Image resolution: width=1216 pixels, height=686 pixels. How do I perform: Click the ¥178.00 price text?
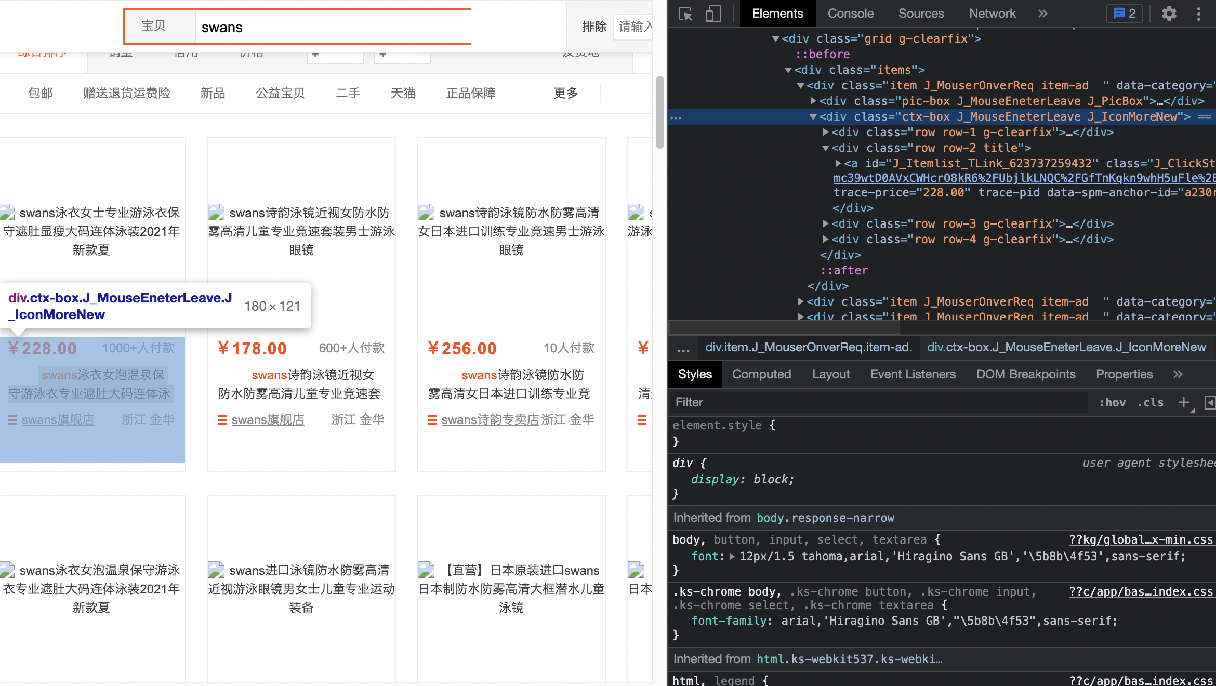click(x=252, y=348)
